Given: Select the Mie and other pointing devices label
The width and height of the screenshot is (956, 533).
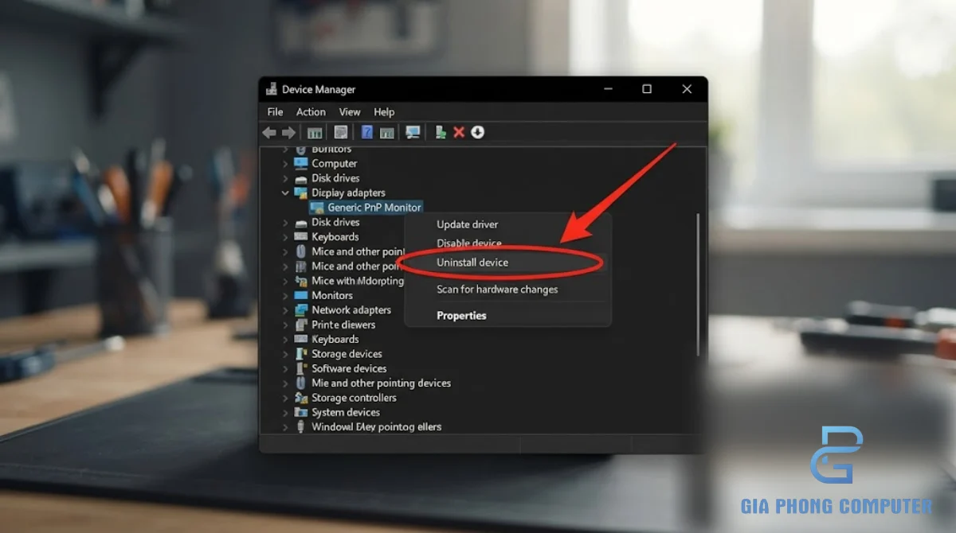Looking at the screenshot, I should 381,383.
